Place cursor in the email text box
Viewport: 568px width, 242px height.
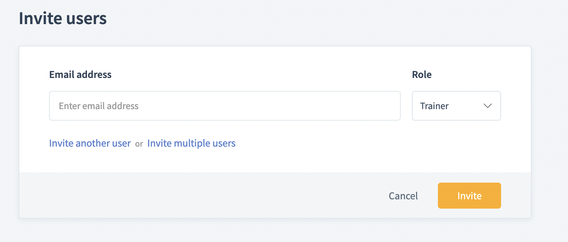pyautogui.click(x=225, y=106)
